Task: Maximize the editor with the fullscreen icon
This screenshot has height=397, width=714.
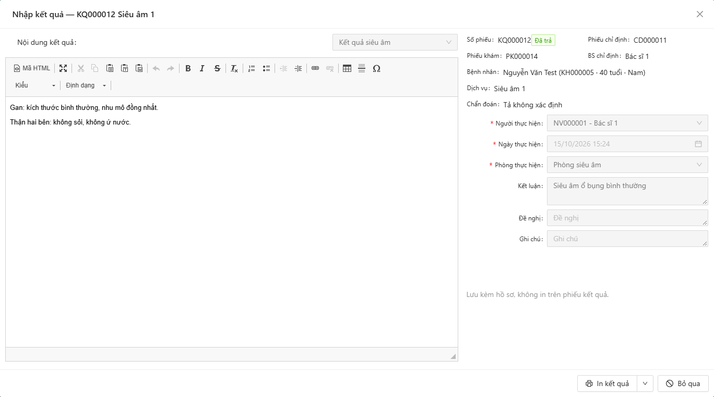Action: pos(63,68)
